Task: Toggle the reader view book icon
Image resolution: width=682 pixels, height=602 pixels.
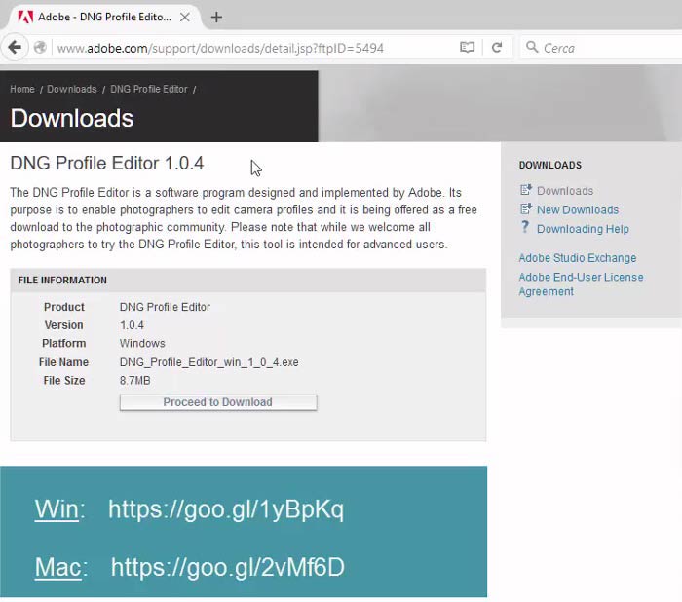Action: (467, 47)
